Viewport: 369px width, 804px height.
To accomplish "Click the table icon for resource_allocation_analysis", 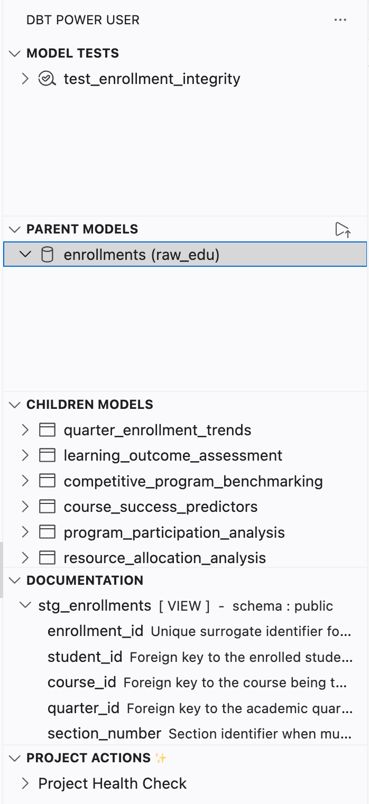I will 48,558.
